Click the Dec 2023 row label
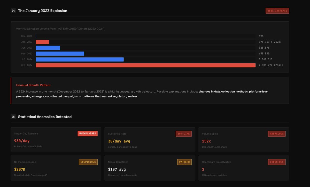Viewport: 310px width, 187px height. 27,54
